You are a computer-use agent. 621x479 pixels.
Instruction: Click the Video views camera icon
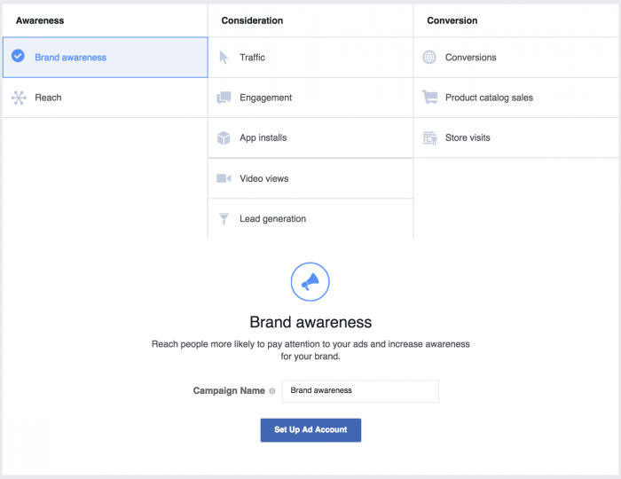(224, 178)
